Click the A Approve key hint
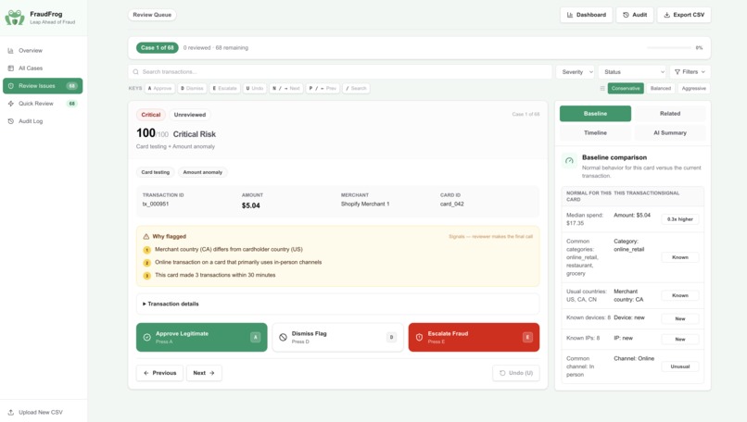The image size is (747, 422). (159, 88)
